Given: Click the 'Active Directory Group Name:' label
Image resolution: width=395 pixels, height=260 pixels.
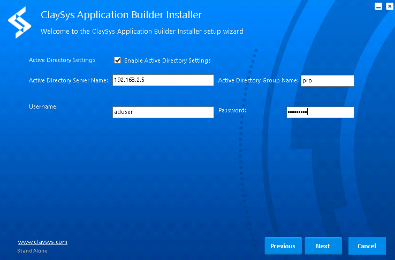Looking at the screenshot, I should 258,80.
